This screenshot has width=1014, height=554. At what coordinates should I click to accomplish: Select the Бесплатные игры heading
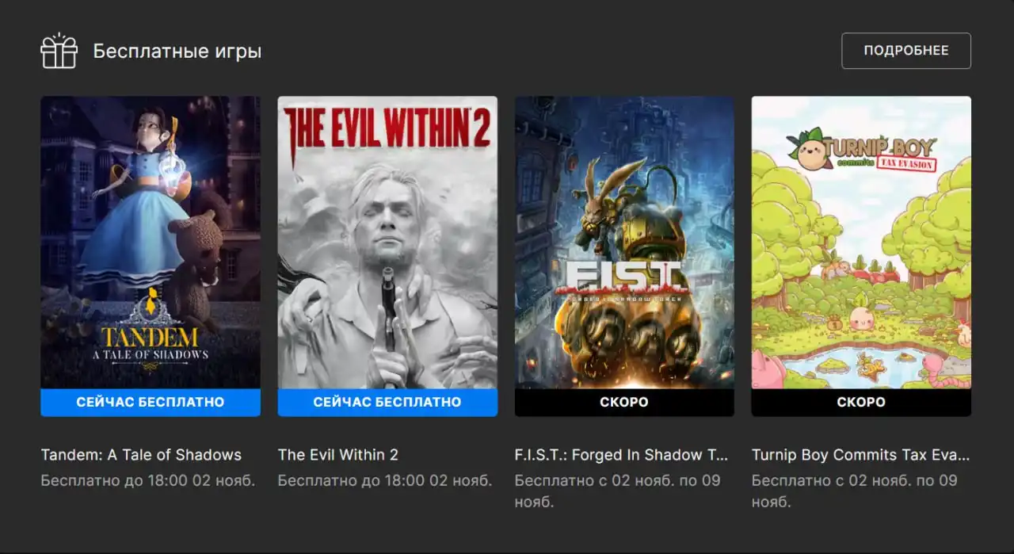click(177, 52)
